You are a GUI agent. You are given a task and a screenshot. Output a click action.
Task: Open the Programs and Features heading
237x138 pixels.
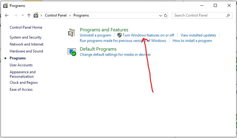104,30
